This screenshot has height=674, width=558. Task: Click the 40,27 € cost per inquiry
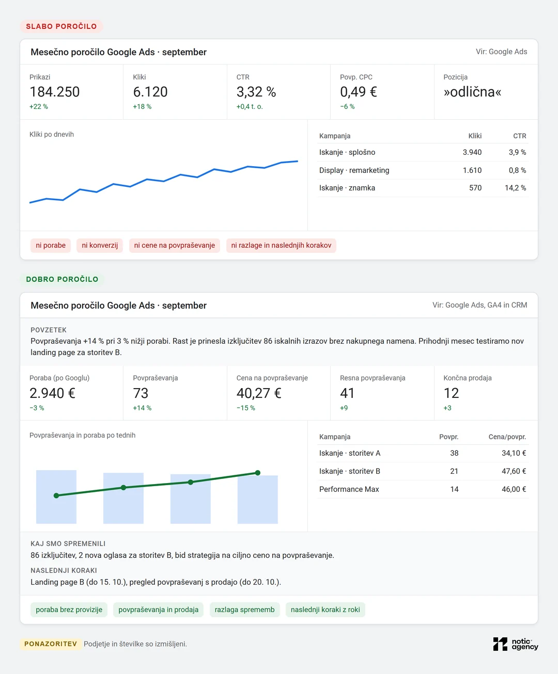click(x=259, y=393)
